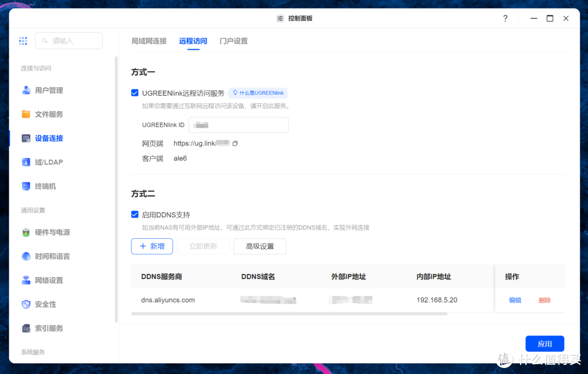This screenshot has width=588, height=374.
Task: Uncheck 启用DDNS支持
Action: point(134,214)
